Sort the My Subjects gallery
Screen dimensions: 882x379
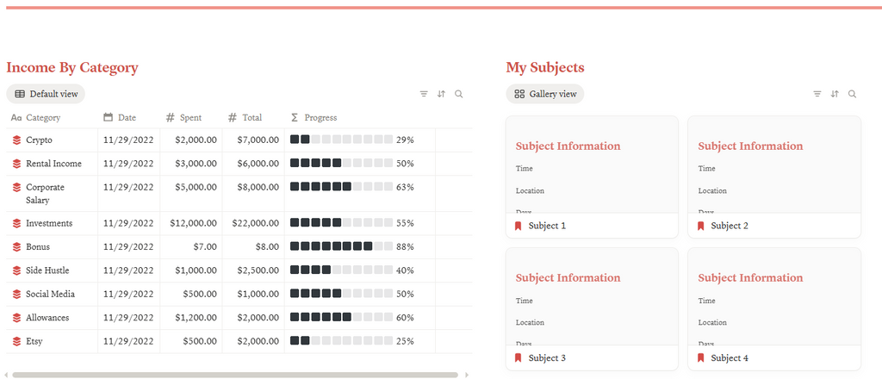(835, 94)
